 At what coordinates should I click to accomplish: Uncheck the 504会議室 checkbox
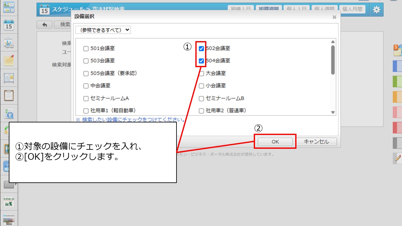[x=201, y=61]
